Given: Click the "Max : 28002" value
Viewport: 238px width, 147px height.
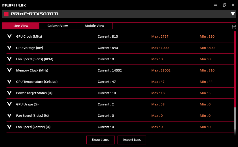Looking at the screenshot, I should [x=161, y=70].
